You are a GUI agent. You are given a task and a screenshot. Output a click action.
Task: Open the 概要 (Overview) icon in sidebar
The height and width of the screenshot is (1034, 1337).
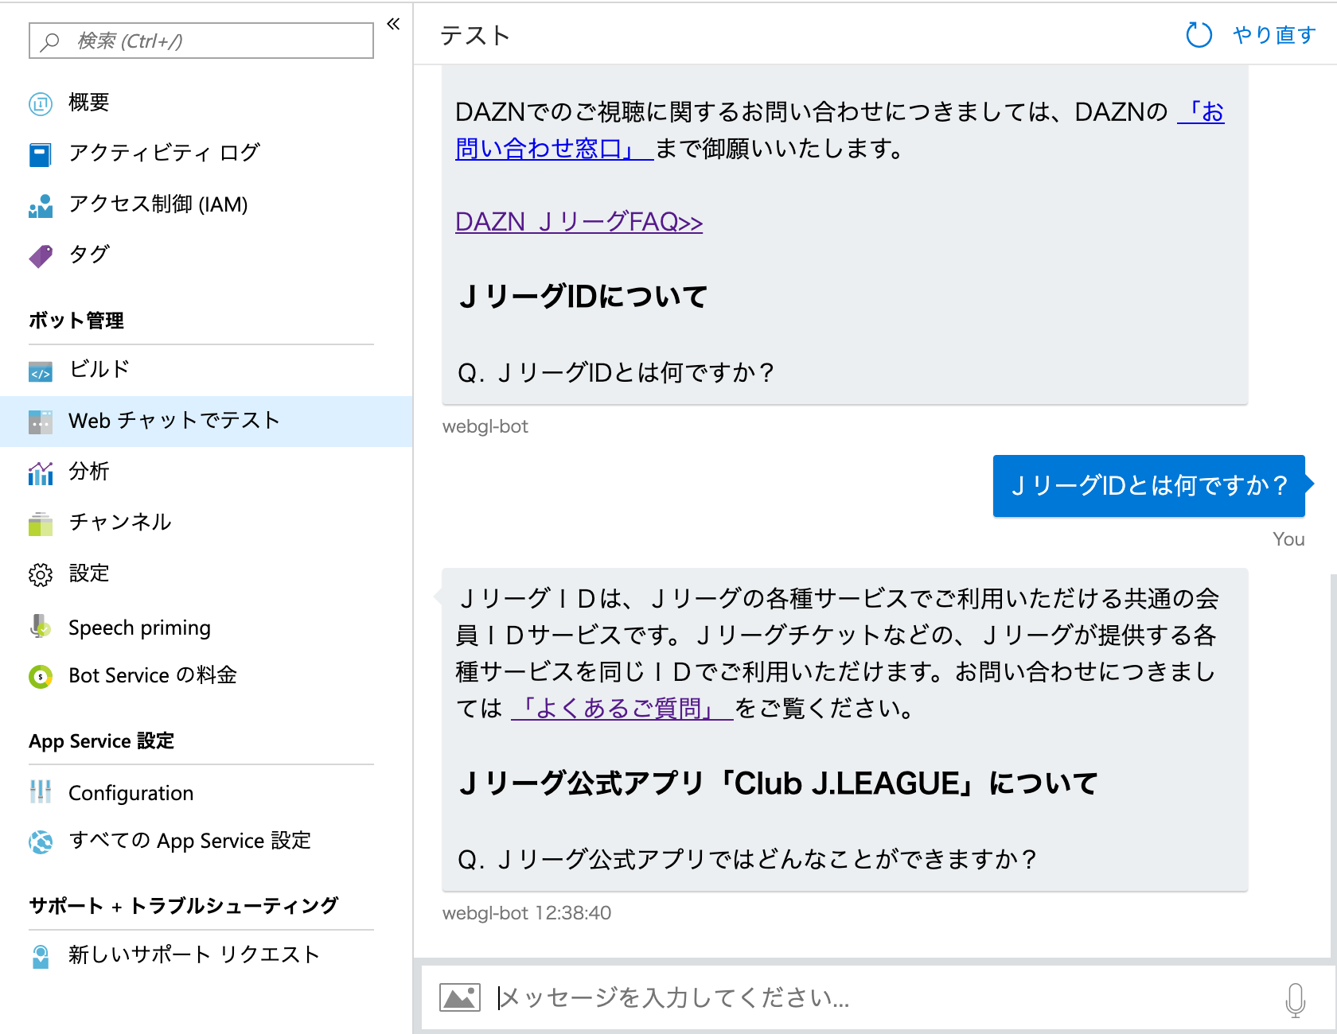tap(41, 102)
